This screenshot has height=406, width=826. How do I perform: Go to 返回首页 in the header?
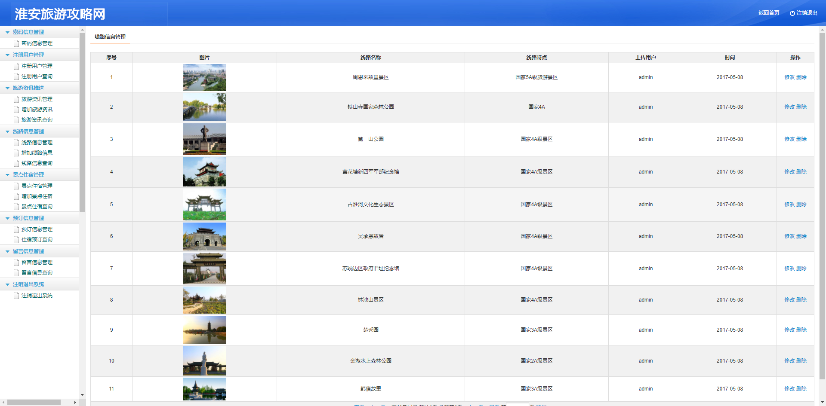coord(769,13)
